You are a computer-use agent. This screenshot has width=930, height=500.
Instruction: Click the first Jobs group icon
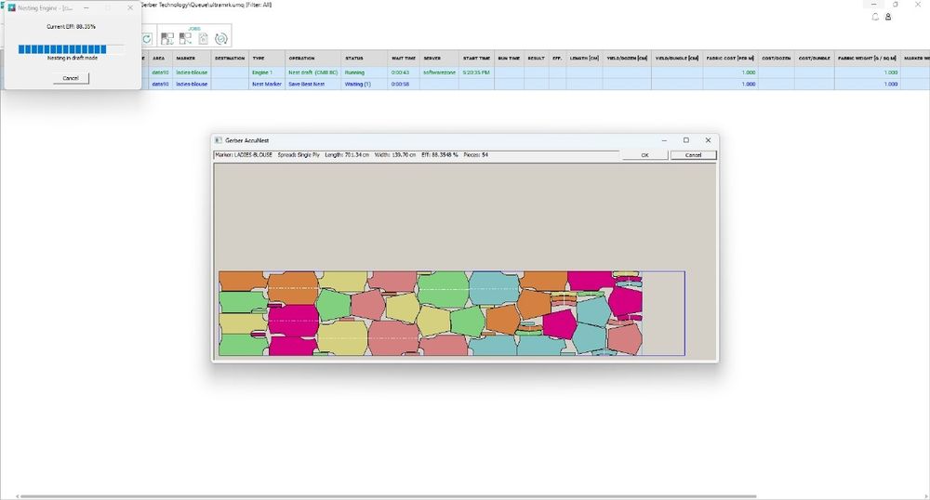click(167, 39)
